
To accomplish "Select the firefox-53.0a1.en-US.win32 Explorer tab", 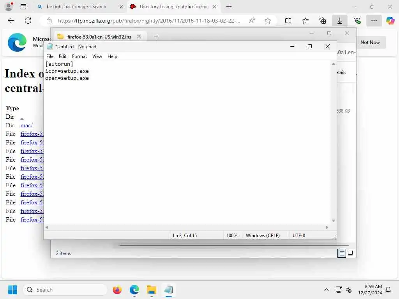I will (99, 37).
